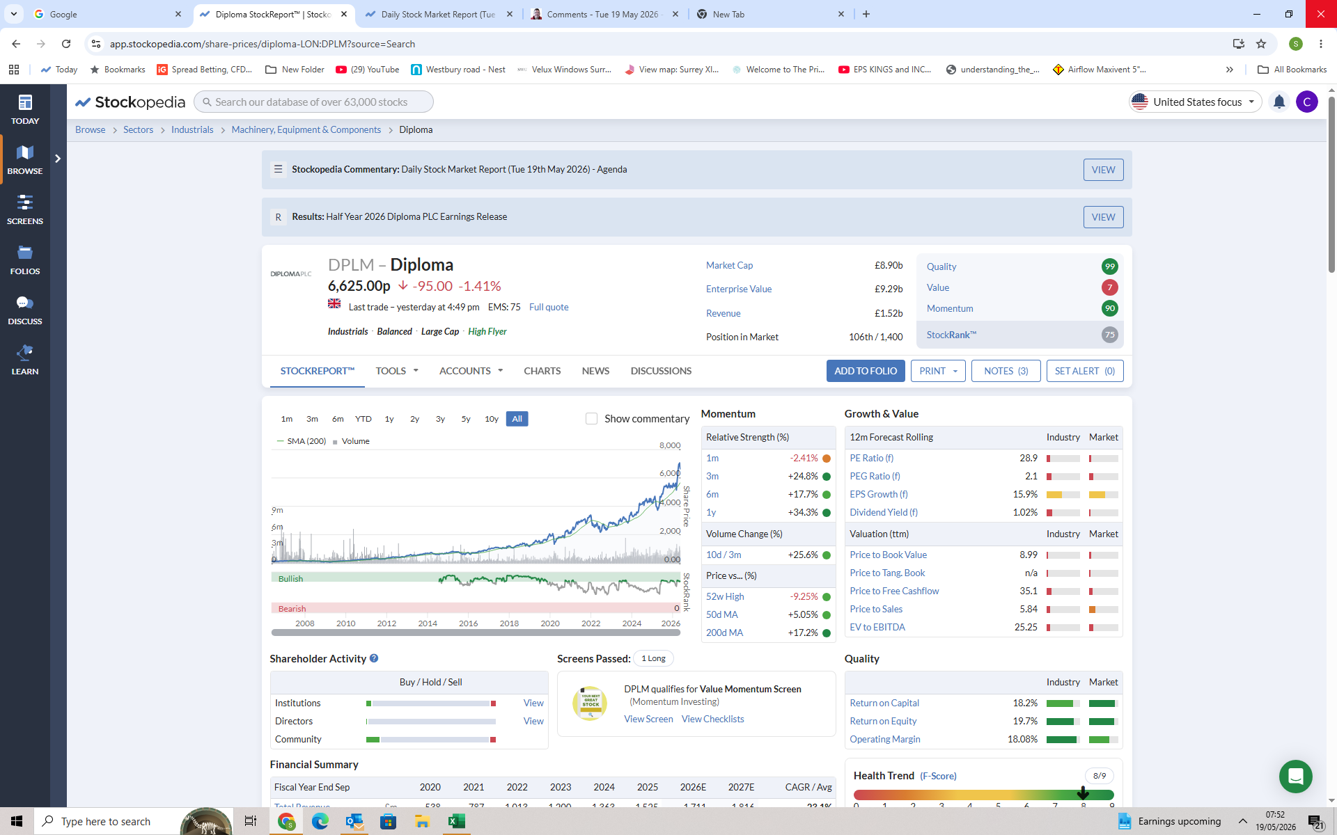1337x835 pixels.
Task: Open Excel from the taskbar
Action: coord(456,821)
